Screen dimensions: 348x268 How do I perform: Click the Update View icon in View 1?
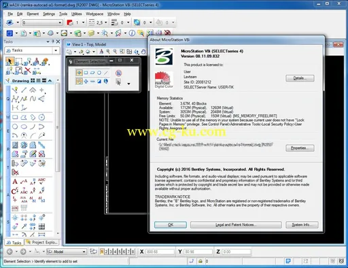point(101,52)
